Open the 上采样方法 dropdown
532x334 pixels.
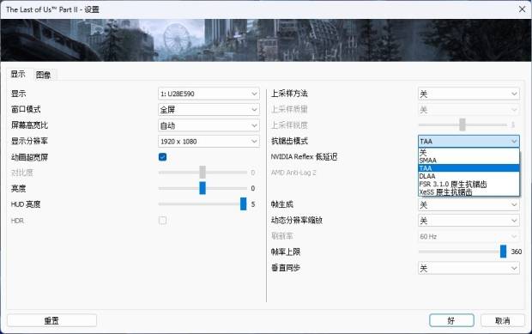click(469, 94)
